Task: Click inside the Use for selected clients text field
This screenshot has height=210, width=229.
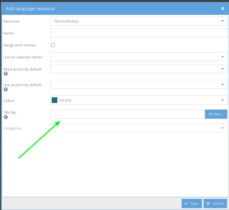Action: 134,57
